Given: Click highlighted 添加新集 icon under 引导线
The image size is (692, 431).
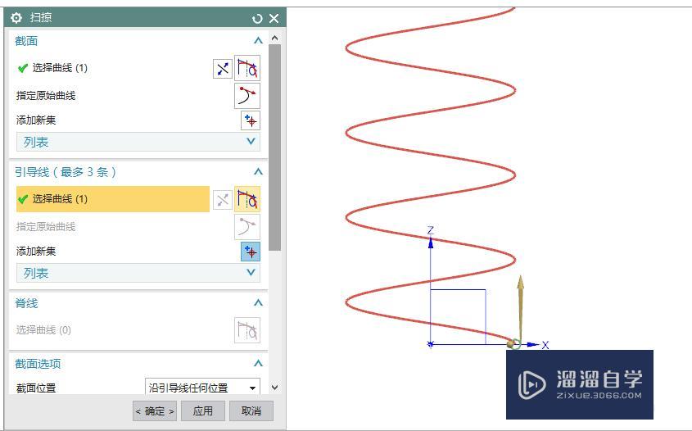Looking at the screenshot, I should coord(251,252).
